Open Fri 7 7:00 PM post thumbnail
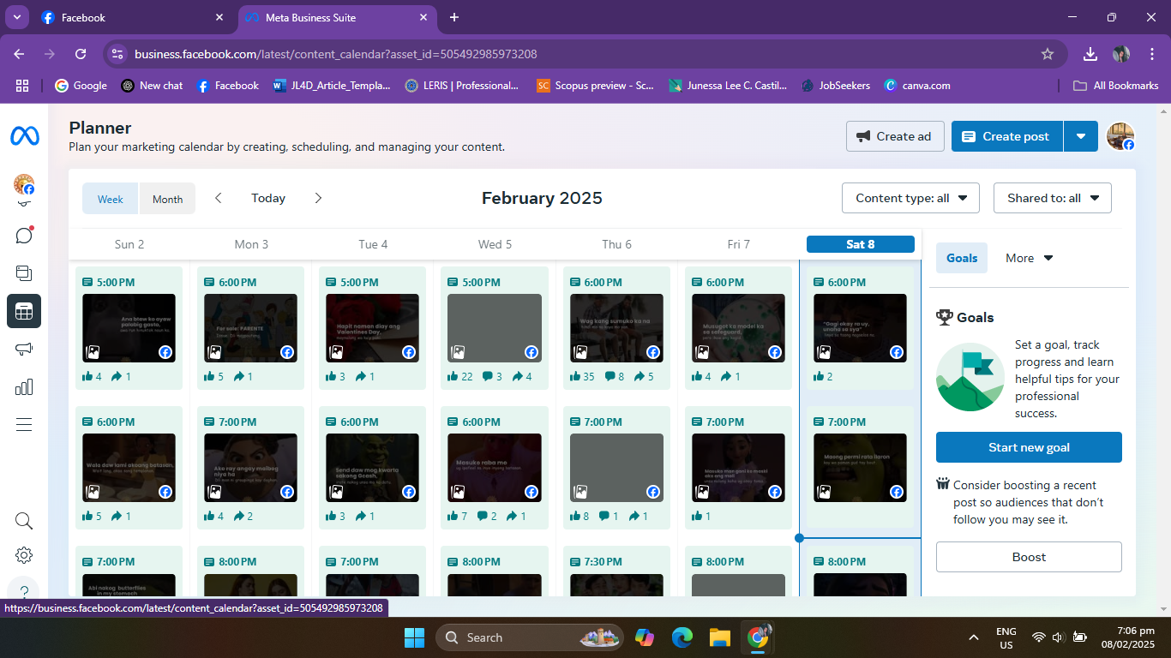The image size is (1171, 658). click(738, 468)
